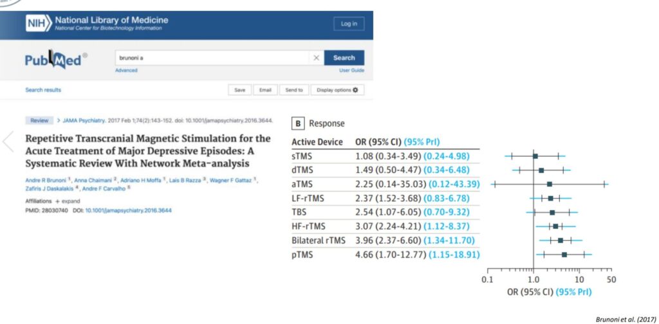Image resolution: width=659 pixels, height=324 pixels.
Task: Open the Advanced search link
Action: (126, 70)
